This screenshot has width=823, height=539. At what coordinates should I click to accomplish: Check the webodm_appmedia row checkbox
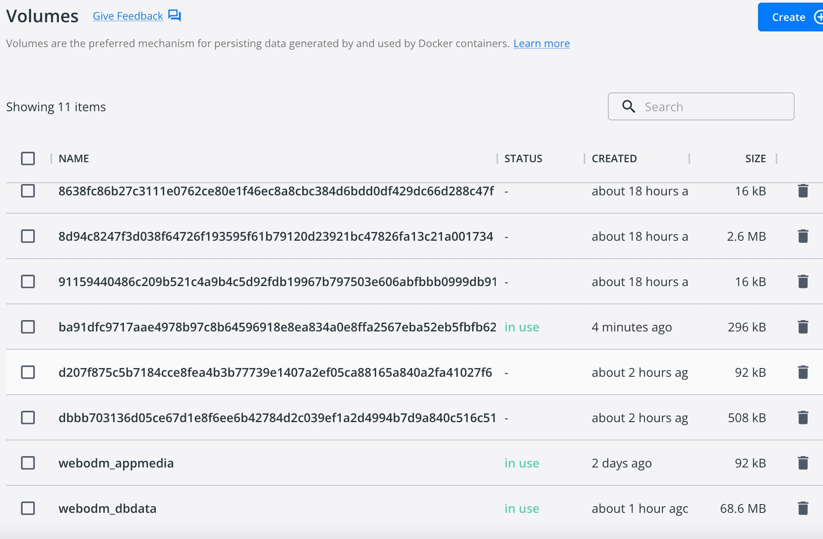[27, 463]
